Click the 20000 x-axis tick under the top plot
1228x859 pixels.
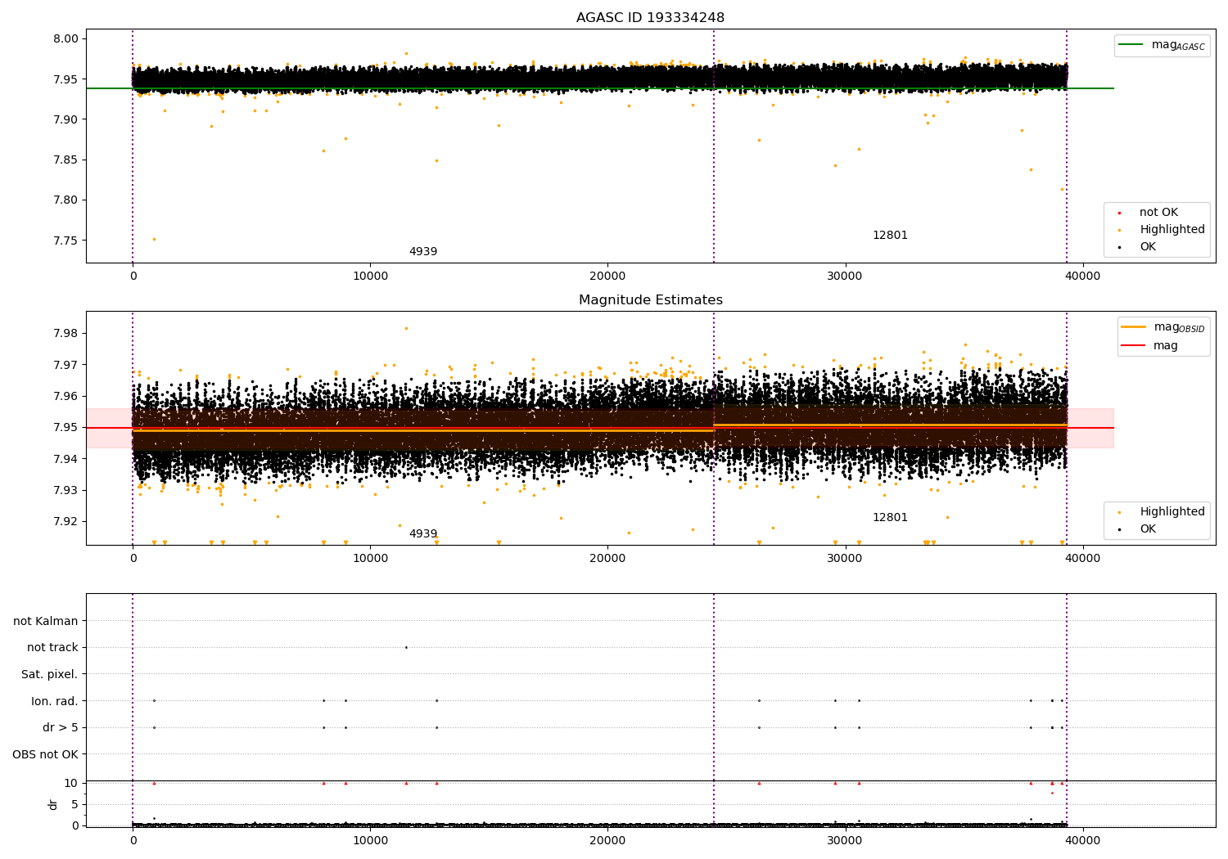[x=607, y=277]
